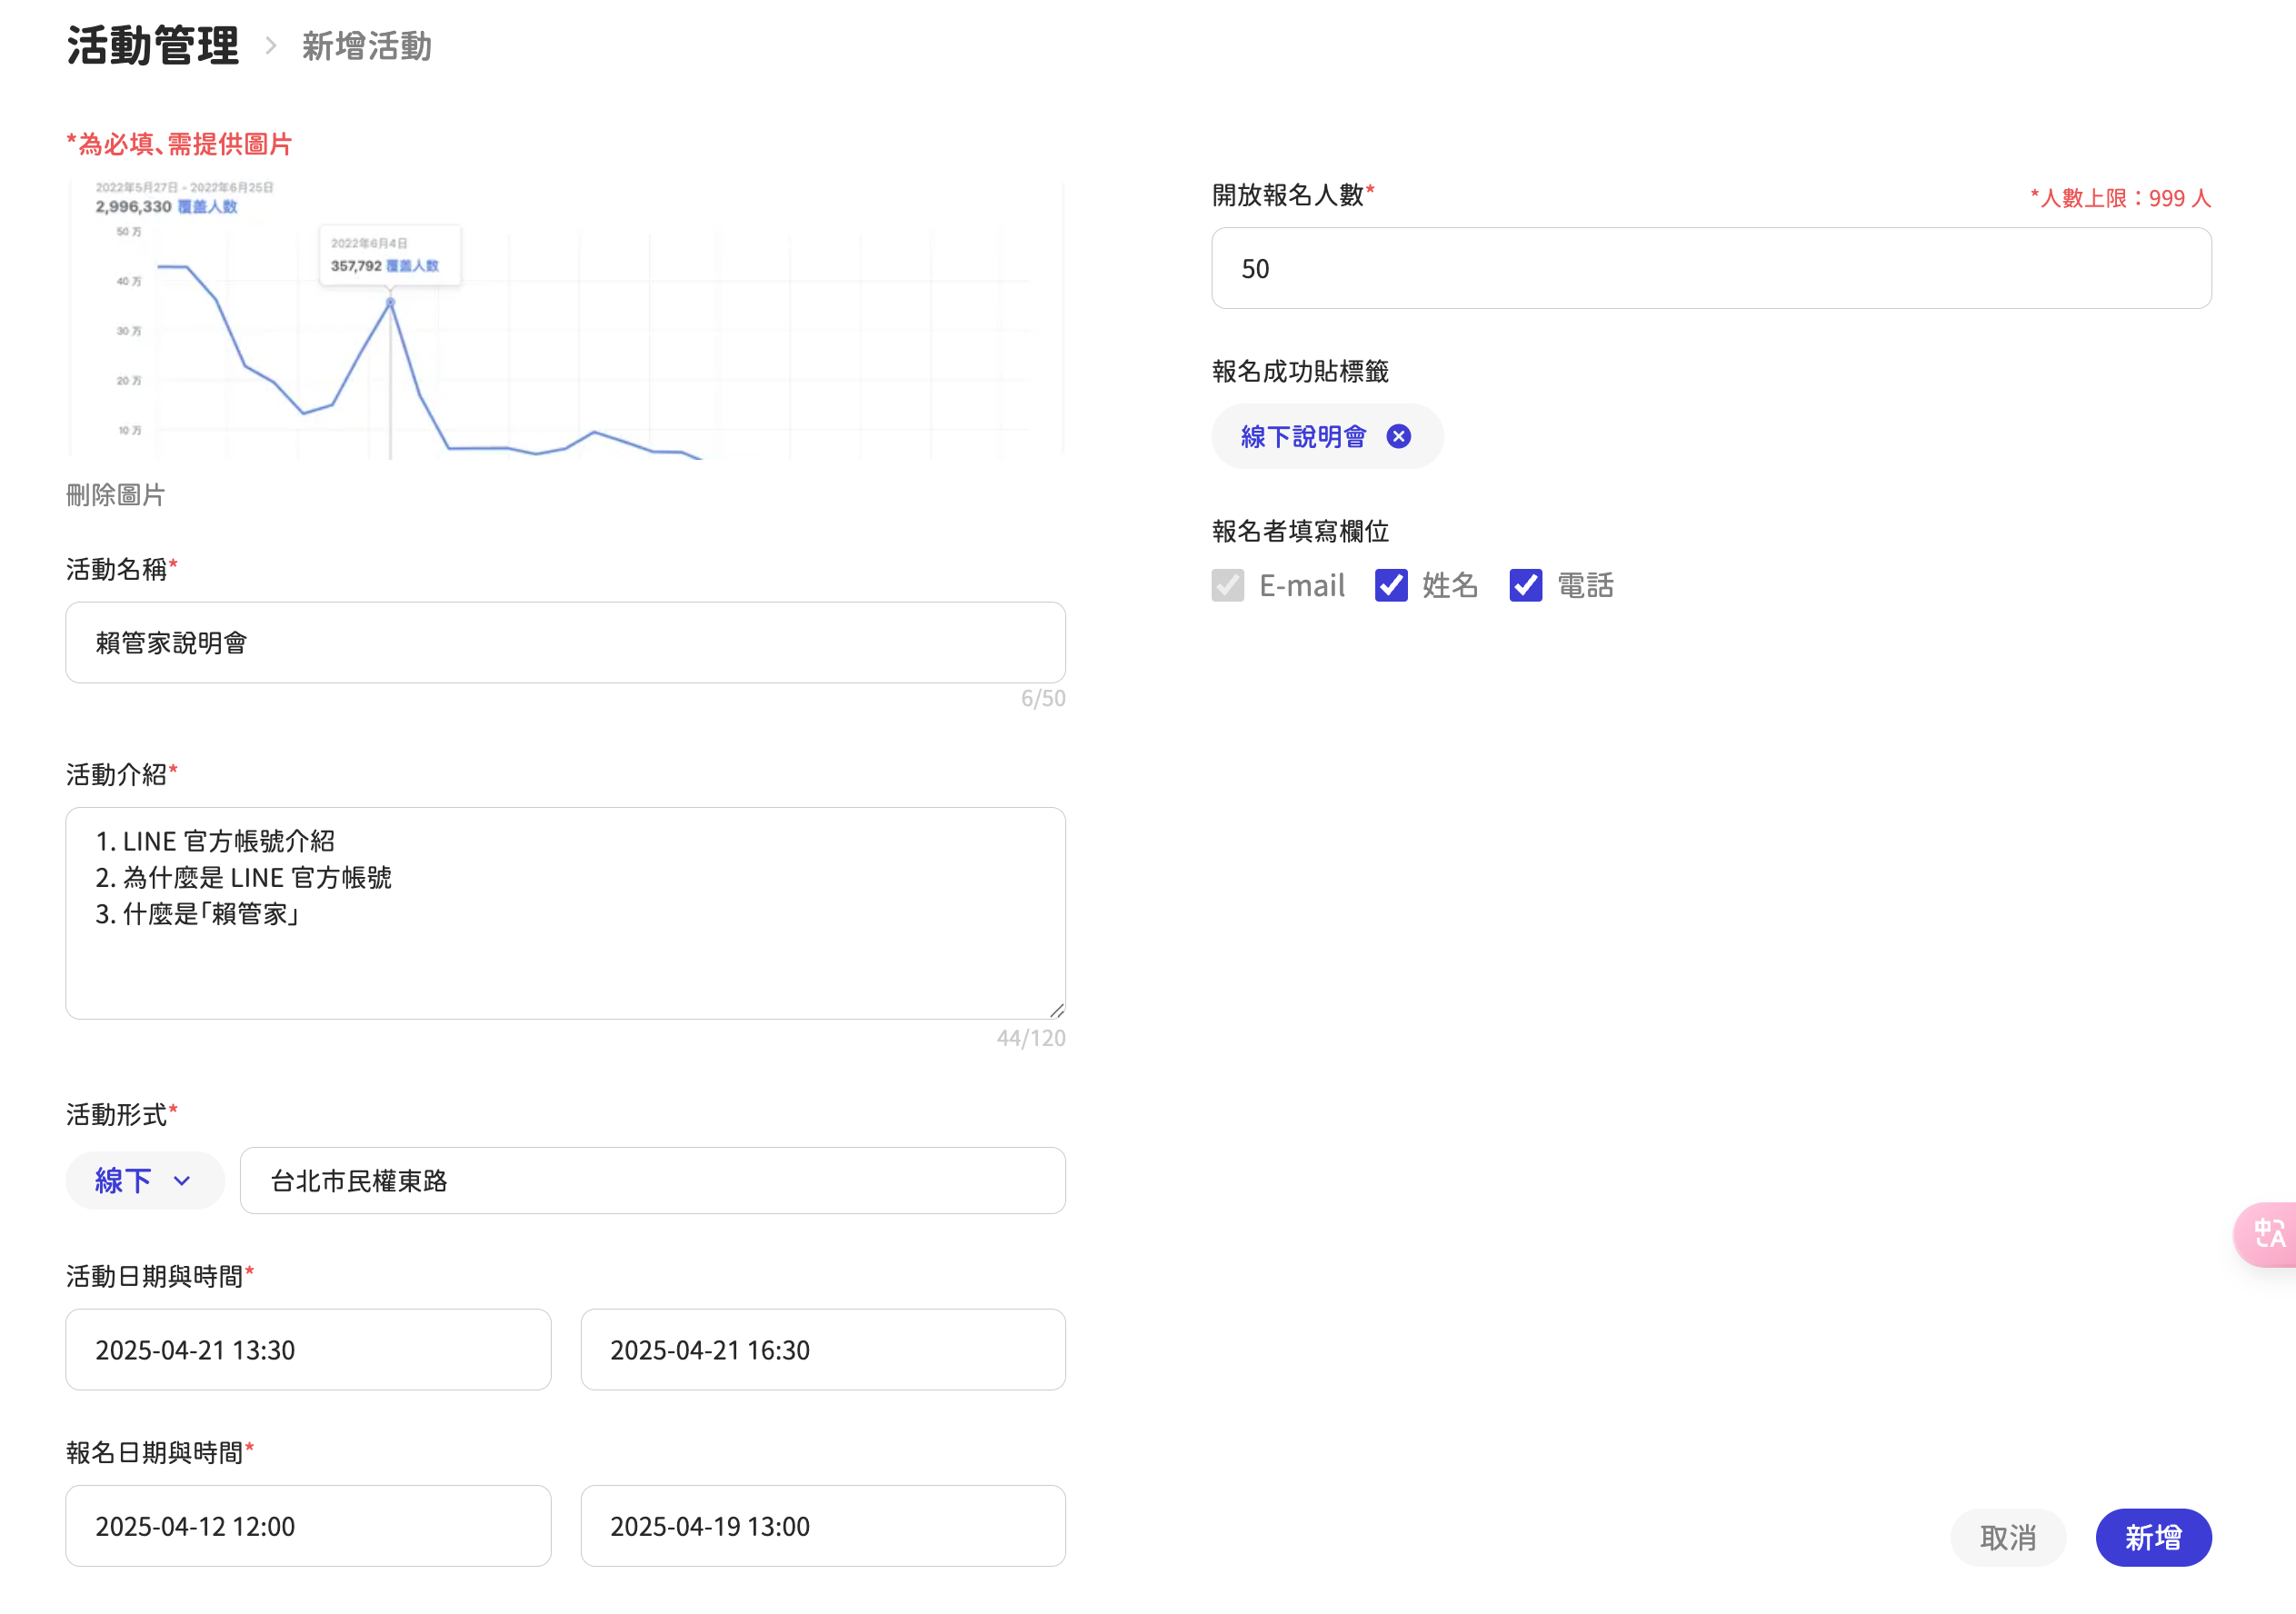Click the 44/120 character counter
2296x1614 pixels.
[1031, 1038]
